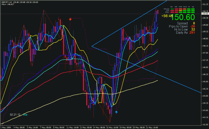Select the MACD H4 signal bar

click(193, 9)
